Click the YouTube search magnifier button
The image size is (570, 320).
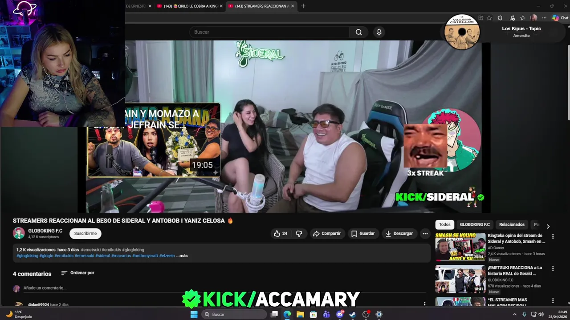click(x=358, y=32)
